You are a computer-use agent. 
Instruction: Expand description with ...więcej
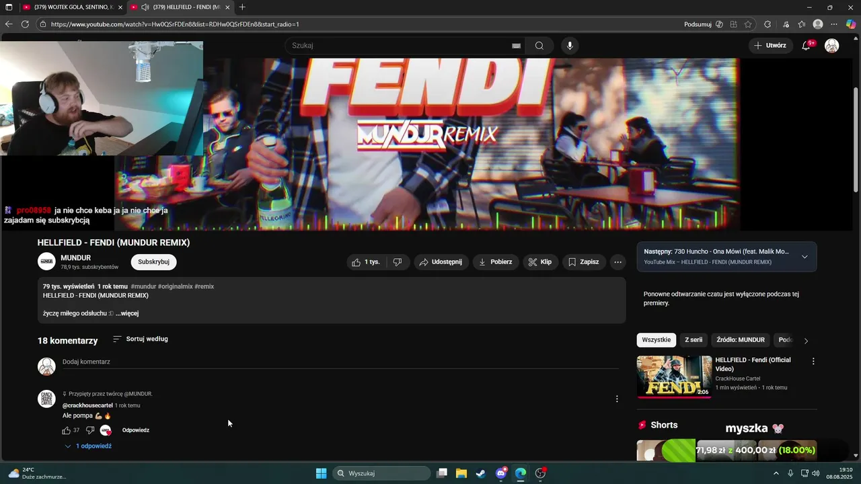coord(127,313)
